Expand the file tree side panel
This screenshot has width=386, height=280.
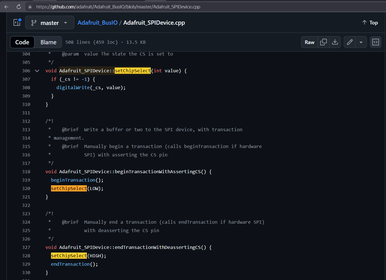[x=17, y=22]
